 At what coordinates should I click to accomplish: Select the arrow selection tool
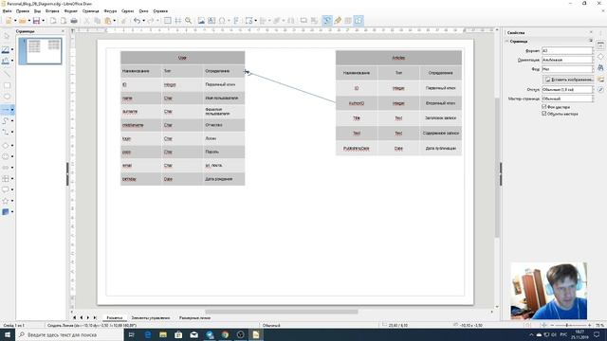click(x=7, y=36)
